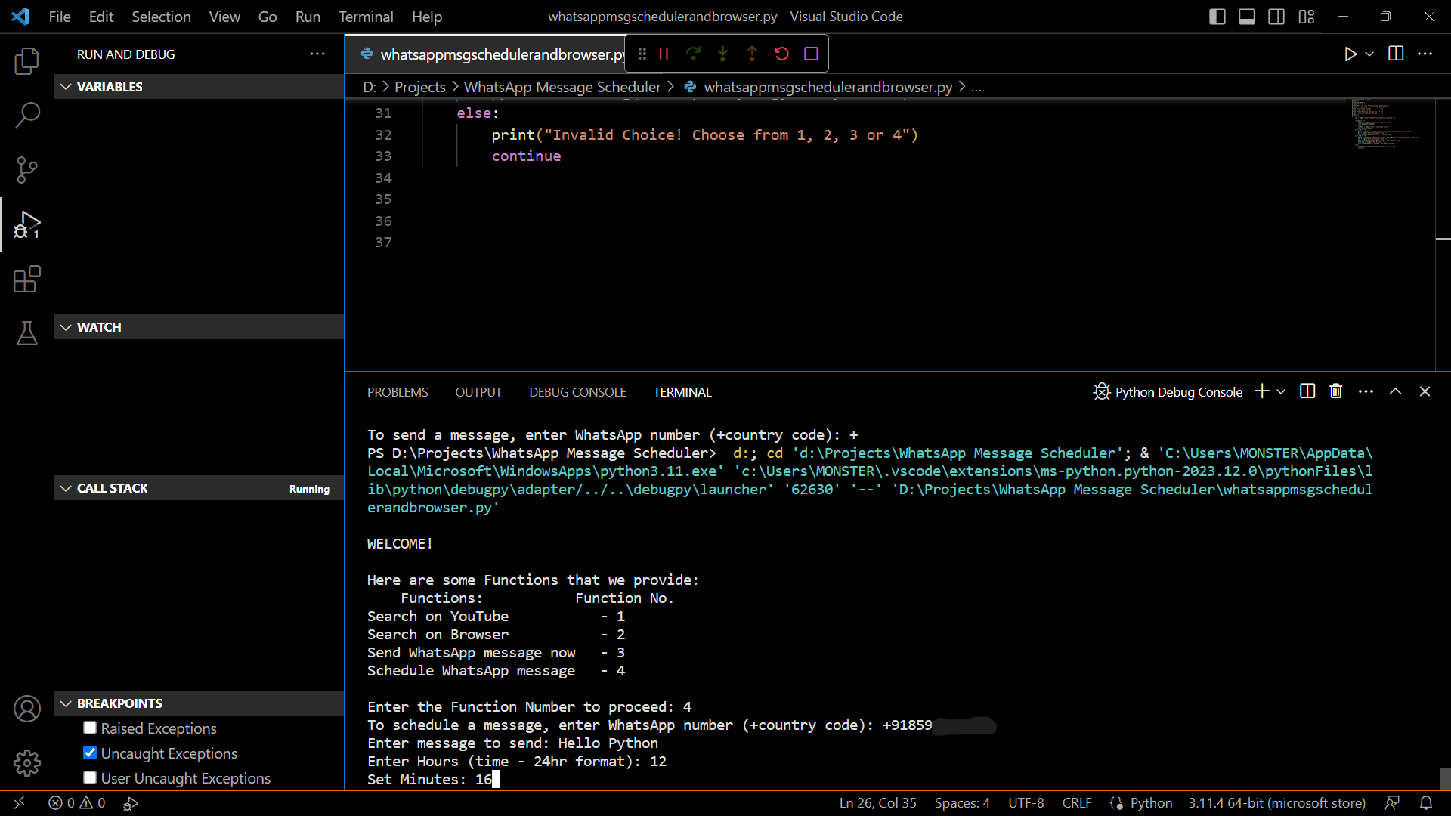Collapse the VARIABLES section
Screen dimensions: 1451x816
click(x=65, y=86)
